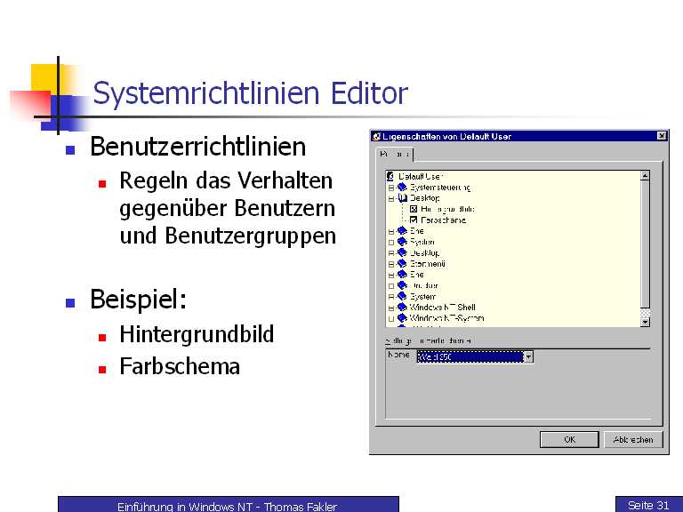Toggle the Hintergrundbild checkbox
683x512 pixels.
414,209
